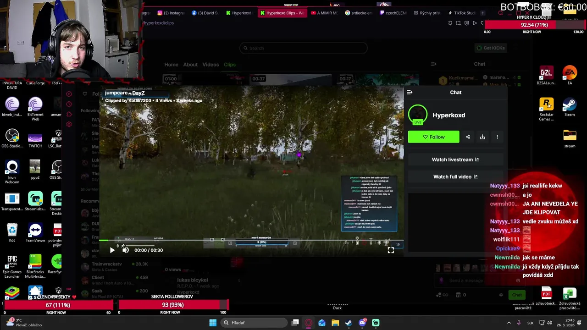Open Steam desktop shortcut
This screenshot has height=330, width=587.
pos(570,107)
